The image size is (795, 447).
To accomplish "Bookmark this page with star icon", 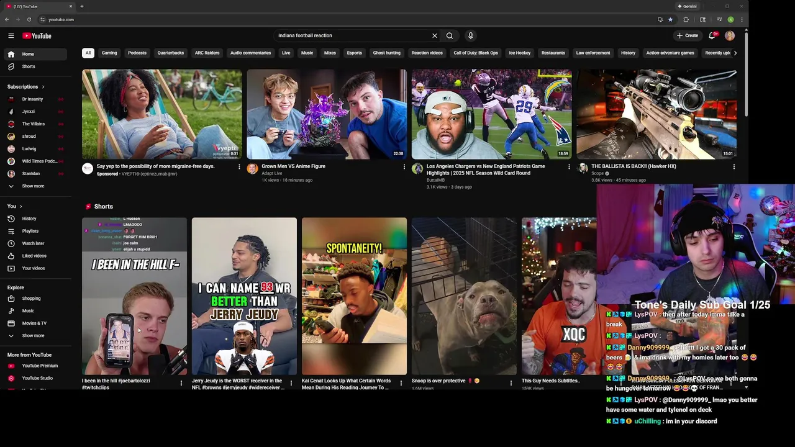I will tap(670, 19).
